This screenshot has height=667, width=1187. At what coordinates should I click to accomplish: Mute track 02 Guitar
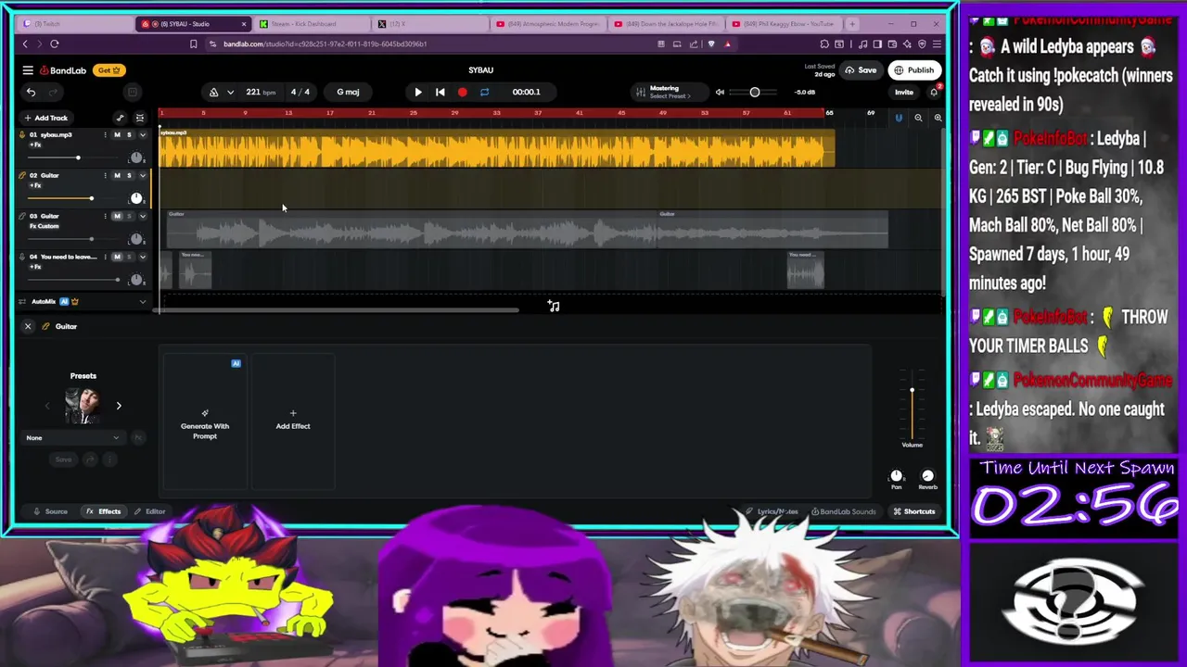point(117,175)
